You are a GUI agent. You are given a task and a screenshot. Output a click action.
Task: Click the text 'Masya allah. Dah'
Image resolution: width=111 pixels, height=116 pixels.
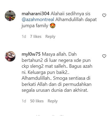pos(59,54)
